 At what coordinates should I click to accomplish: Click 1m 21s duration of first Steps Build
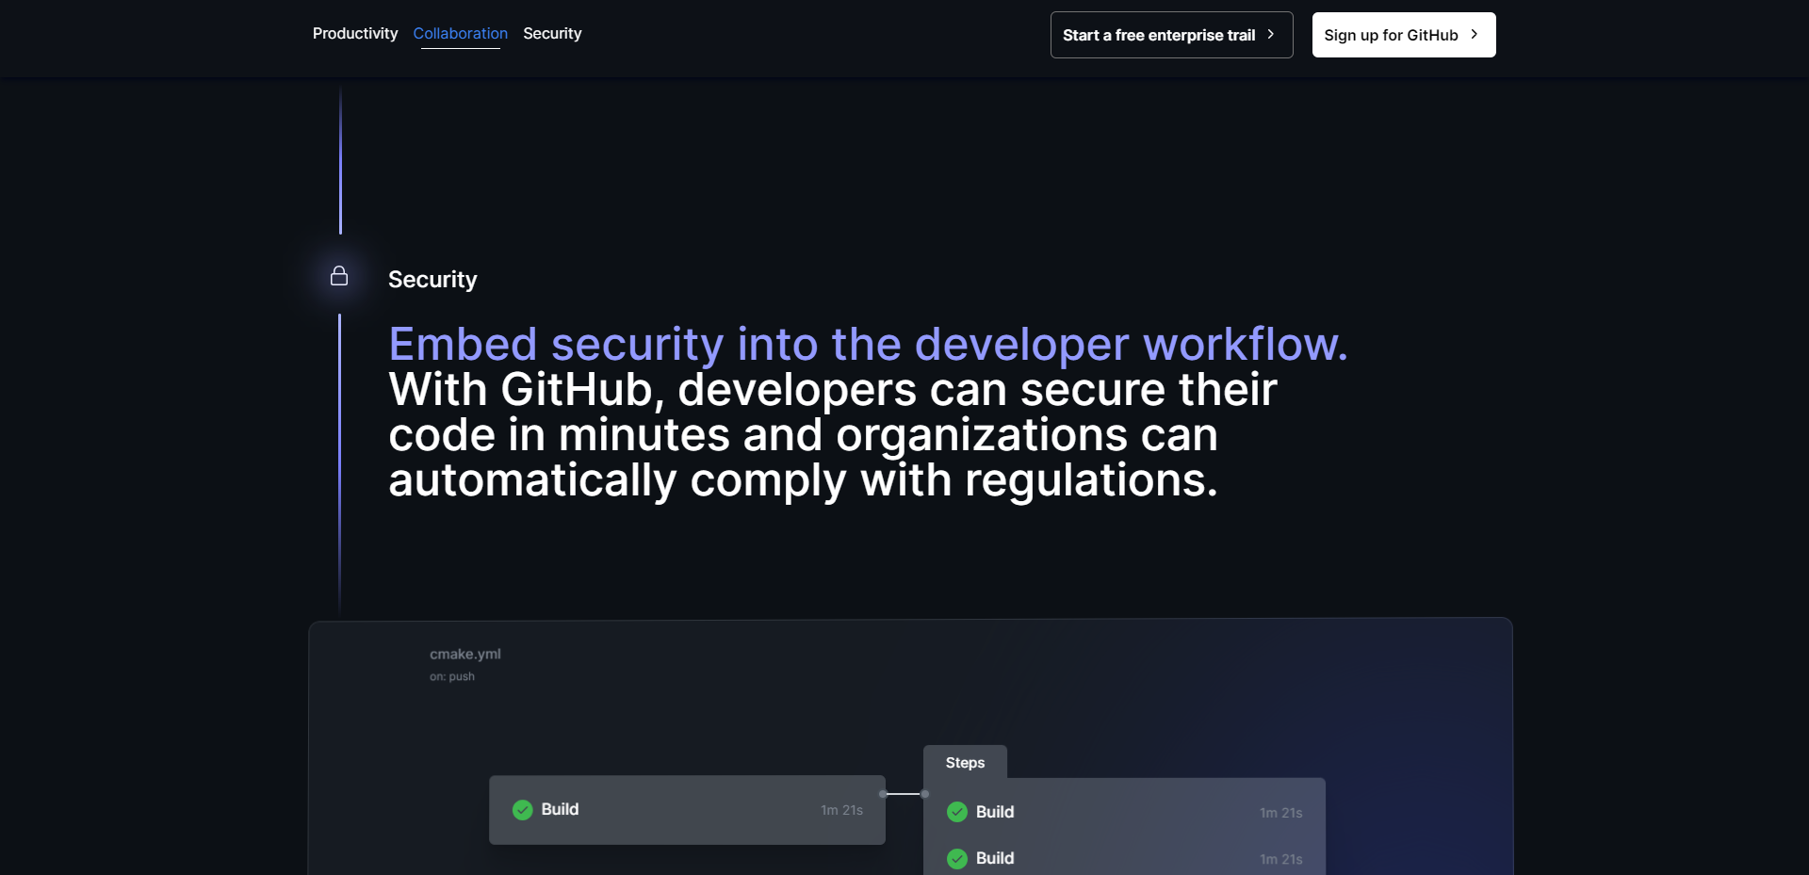pos(1281,813)
